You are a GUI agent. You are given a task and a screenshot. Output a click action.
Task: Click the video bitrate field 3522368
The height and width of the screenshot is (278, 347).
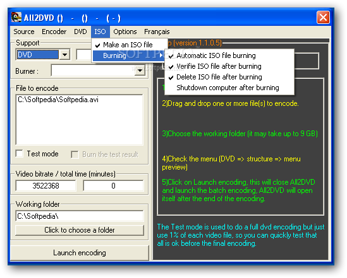point(46,185)
